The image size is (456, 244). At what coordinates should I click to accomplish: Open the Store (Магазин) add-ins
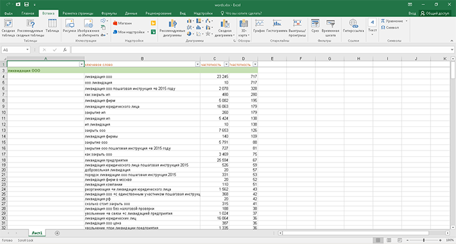[x=122, y=23]
